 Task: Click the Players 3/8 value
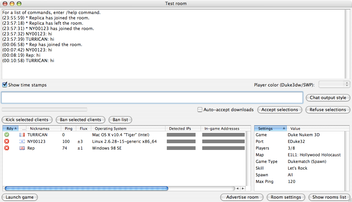click(x=291, y=148)
